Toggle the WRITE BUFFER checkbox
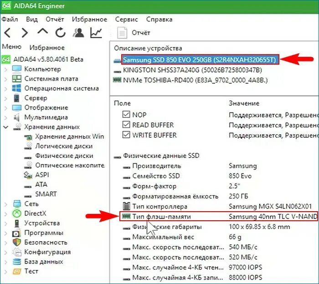 pos(126,134)
